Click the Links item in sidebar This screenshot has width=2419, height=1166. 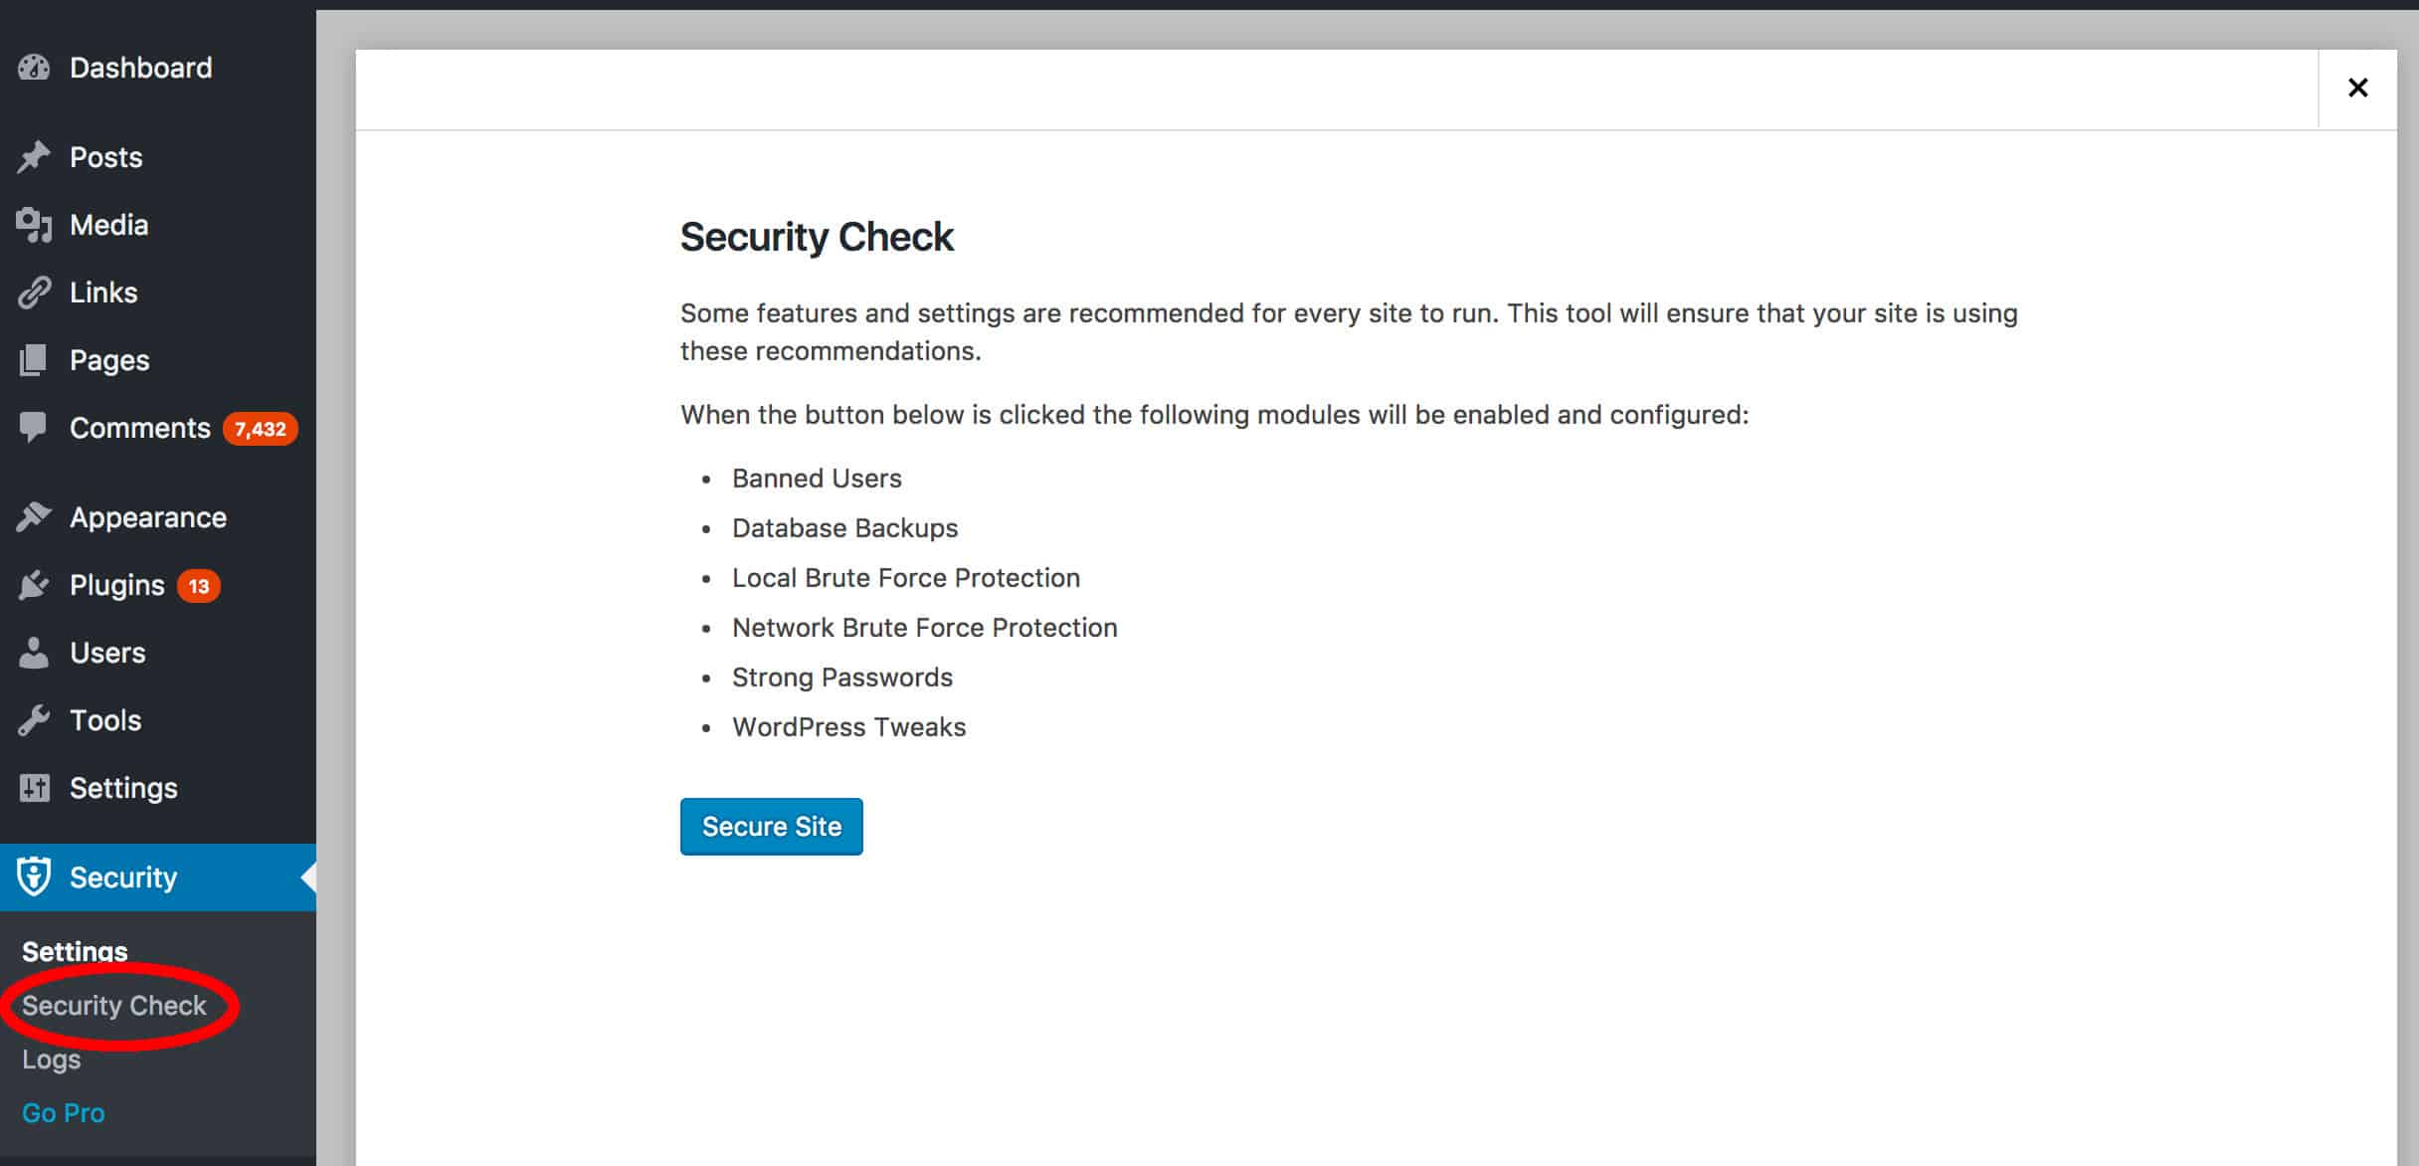(x=101, y=291)
